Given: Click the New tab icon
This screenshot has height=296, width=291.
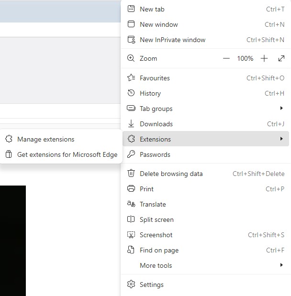Looking at the screenshot, I should tap(131, 9).
